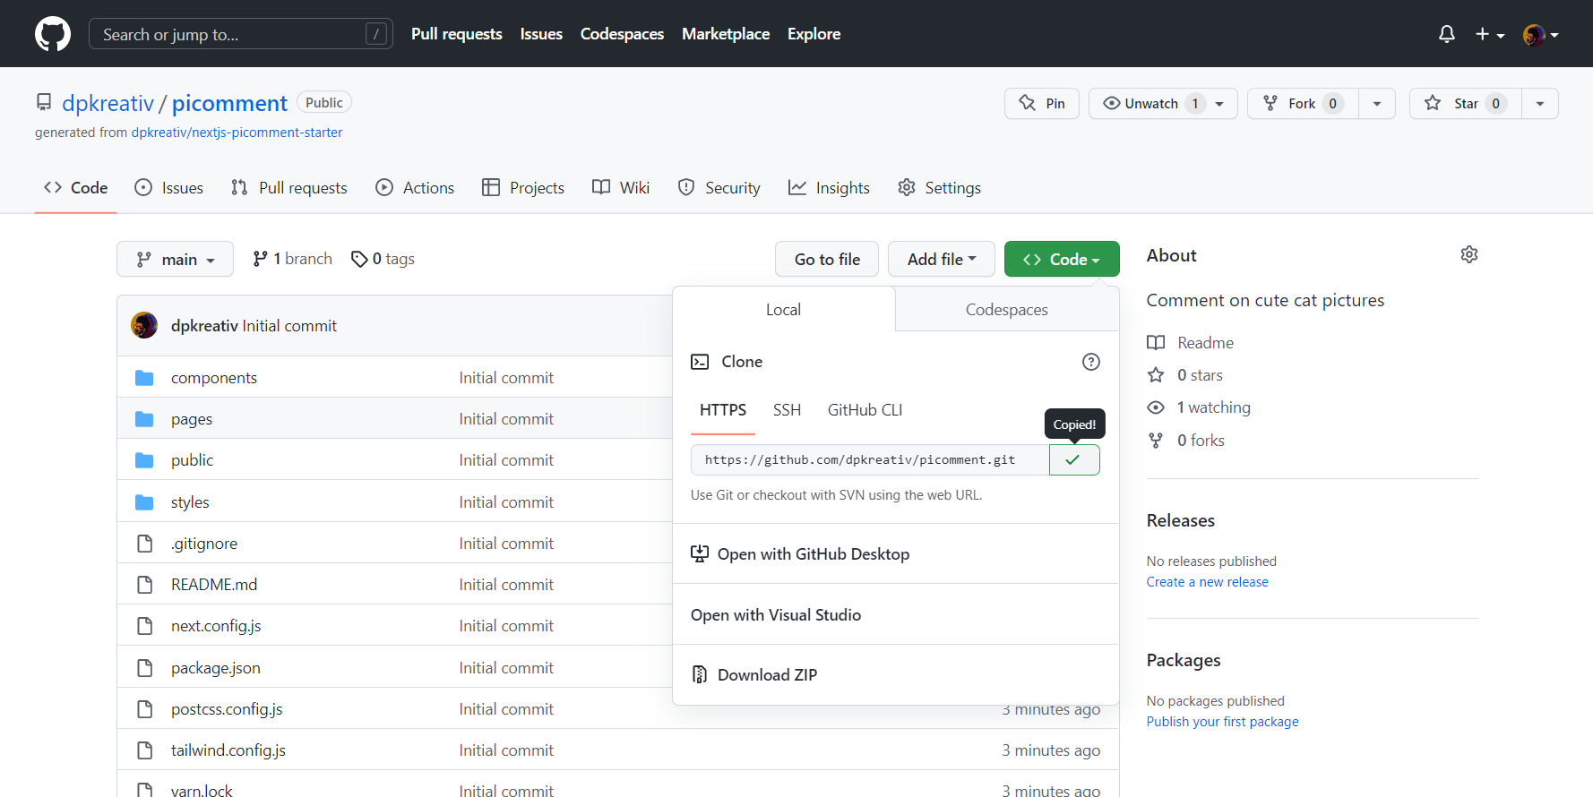Open the notifications bell
1593x797 pixels.
[x=1447, y=34]
